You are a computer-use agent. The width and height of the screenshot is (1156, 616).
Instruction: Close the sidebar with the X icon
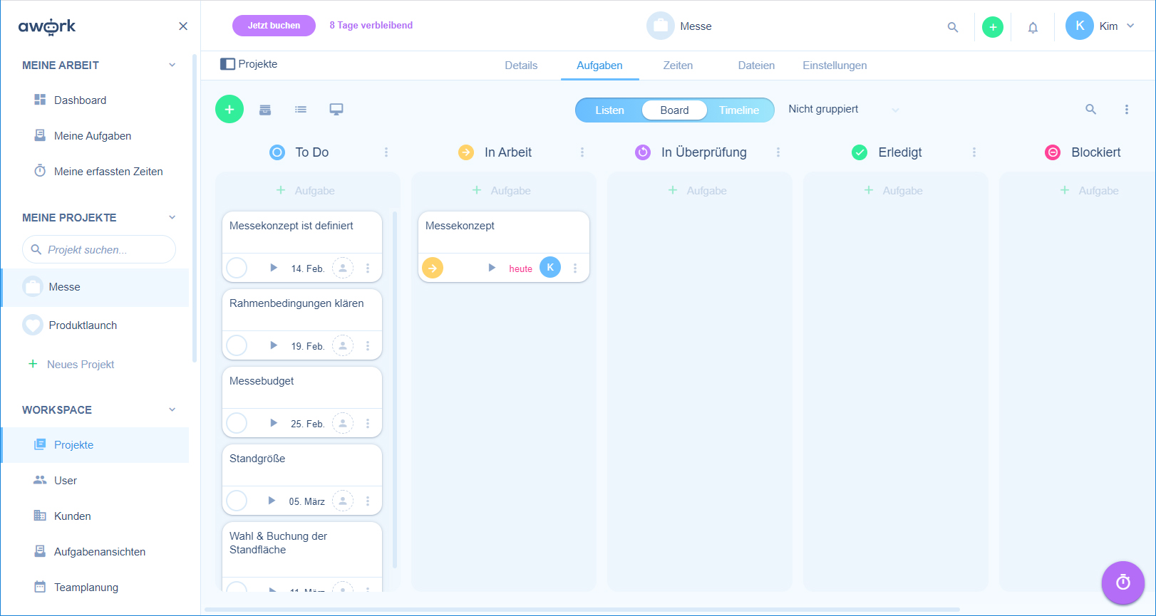pyautogui.click(x=183, y=26)
